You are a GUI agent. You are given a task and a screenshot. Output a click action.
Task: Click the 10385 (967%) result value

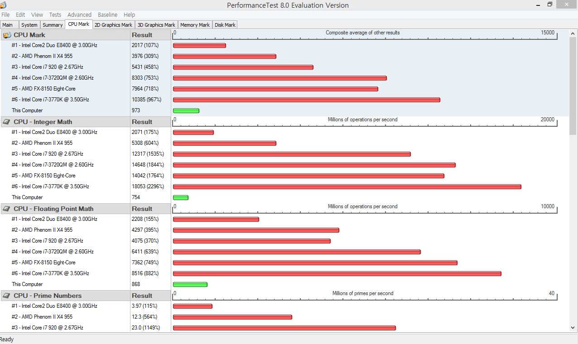[146, 100]
